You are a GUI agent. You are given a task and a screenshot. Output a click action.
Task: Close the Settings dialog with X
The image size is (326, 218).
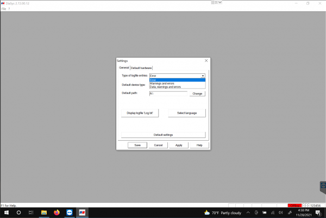click(x=206, y=60)
